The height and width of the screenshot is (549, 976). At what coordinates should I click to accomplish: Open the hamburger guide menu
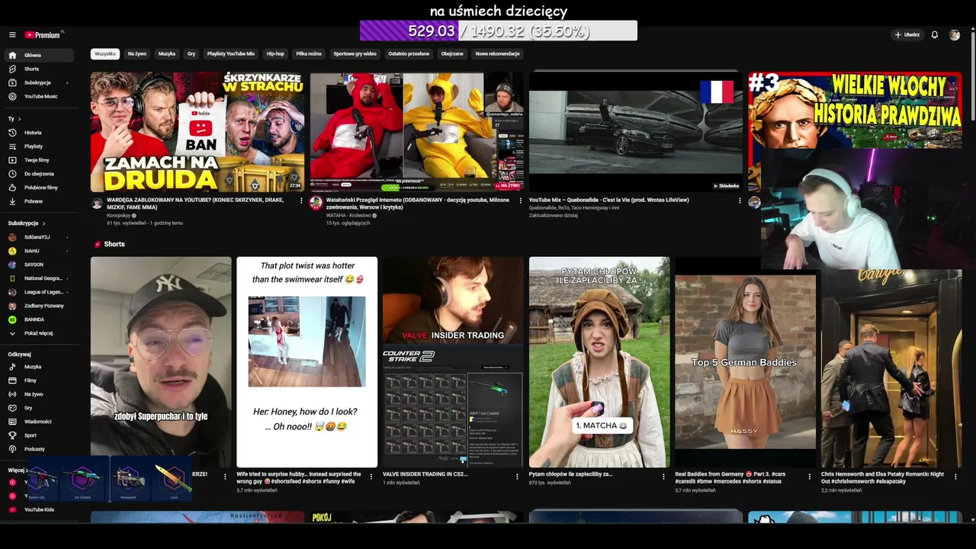click(12, 35)
